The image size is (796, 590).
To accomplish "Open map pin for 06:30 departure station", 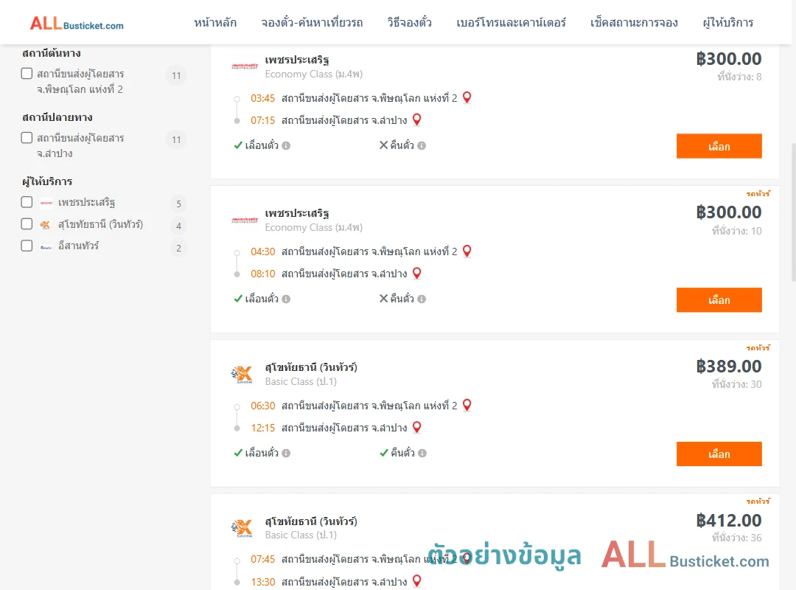I will click(467, 405).
